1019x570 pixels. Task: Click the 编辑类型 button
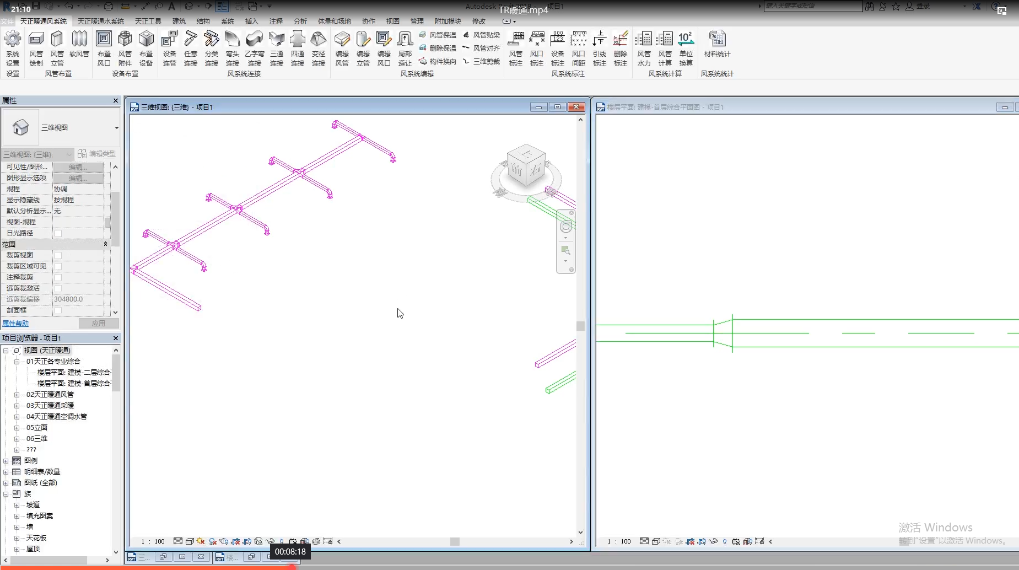(x=97, y=154)
